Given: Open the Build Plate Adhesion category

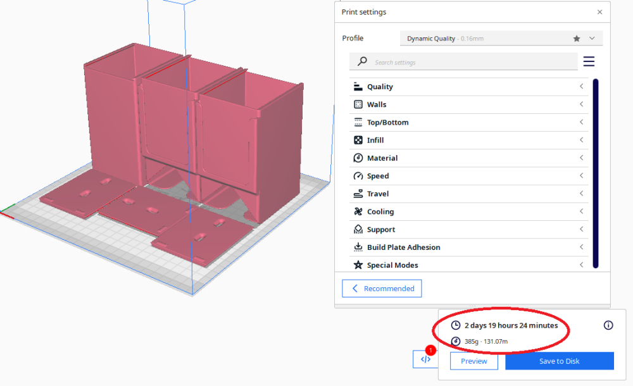Looking at the screenshot, I should click(x=468, y=247).
